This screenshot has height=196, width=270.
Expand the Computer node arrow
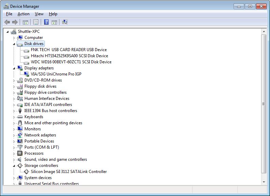coord(14,38)
